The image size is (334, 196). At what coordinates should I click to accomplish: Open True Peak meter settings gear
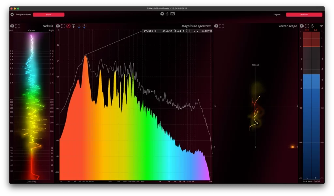click(302, 26)
